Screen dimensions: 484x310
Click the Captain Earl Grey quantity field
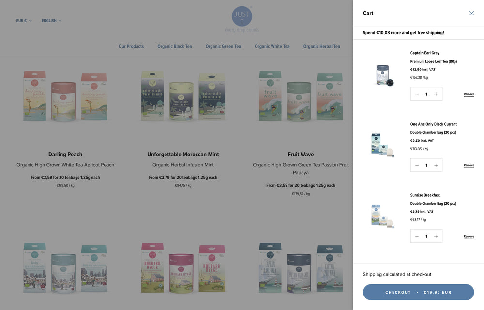426,94
